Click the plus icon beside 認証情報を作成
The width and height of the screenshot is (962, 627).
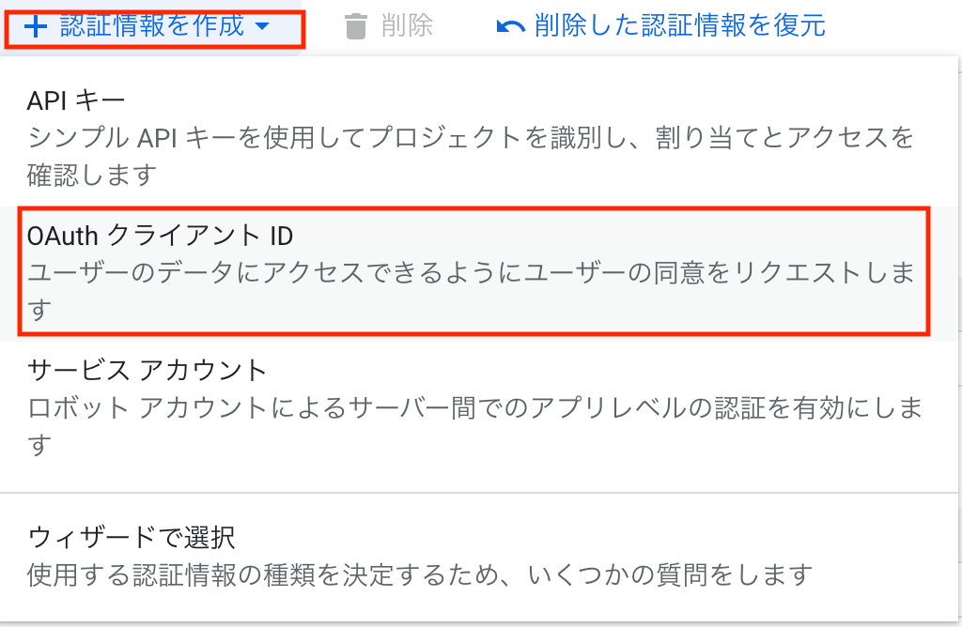click(36, 27)
